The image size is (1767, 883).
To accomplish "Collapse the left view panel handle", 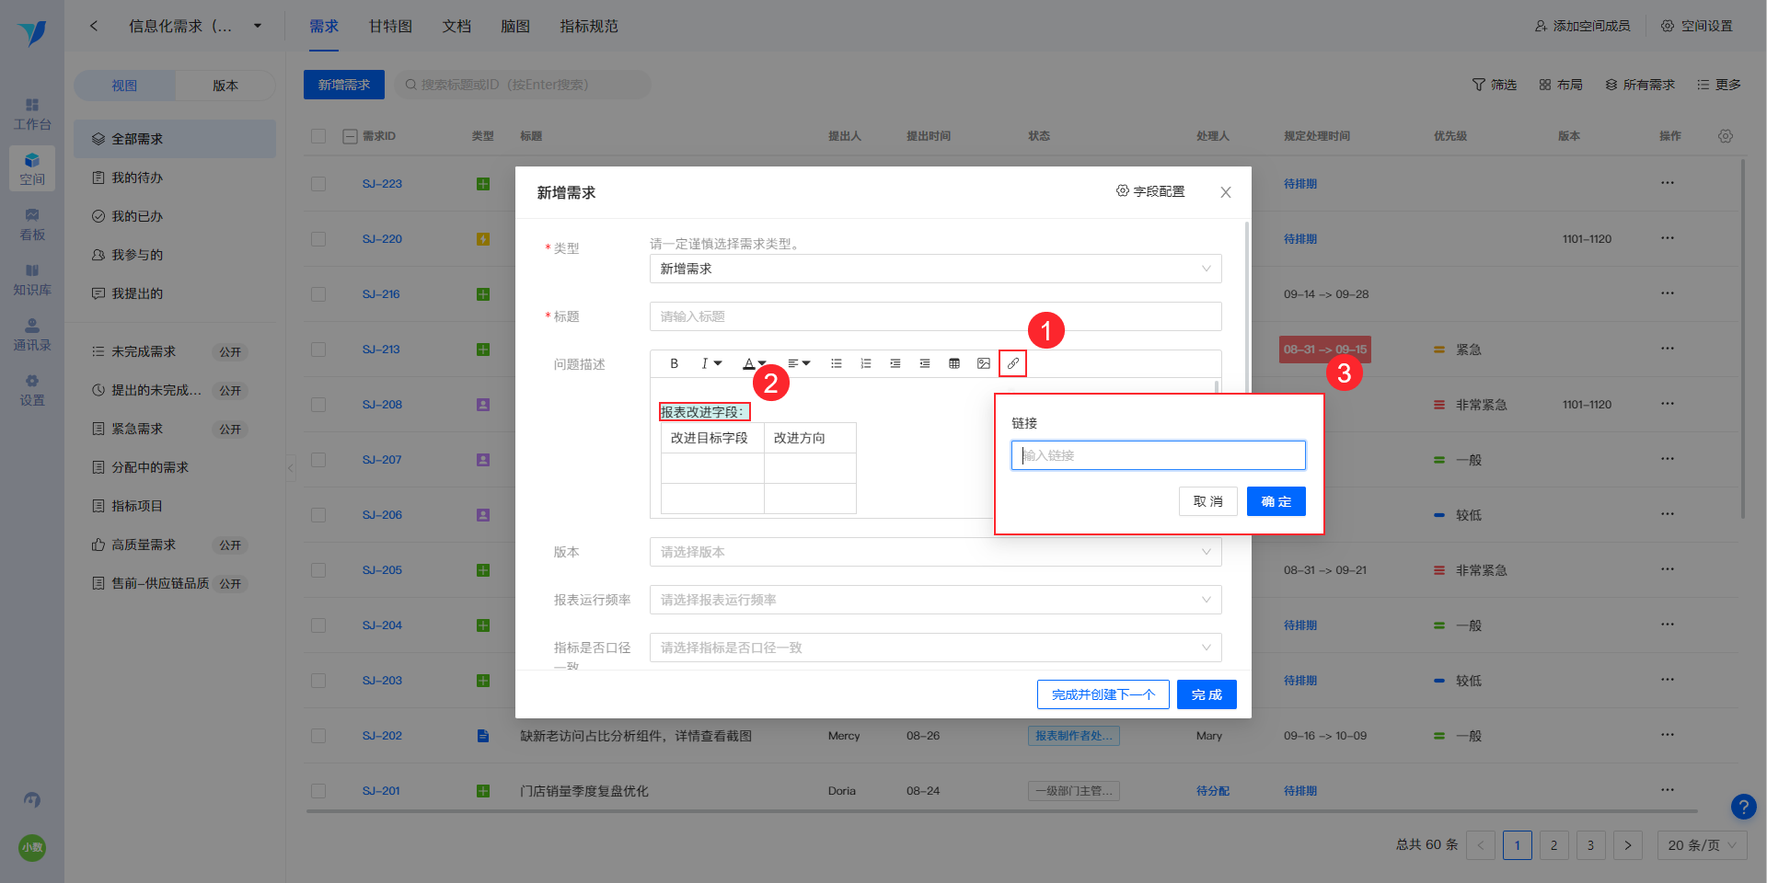I will pyautogui.click(x=291, y=468).
